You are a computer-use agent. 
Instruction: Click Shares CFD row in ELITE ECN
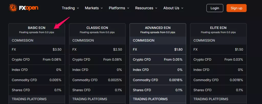click(x=218, y=90)
